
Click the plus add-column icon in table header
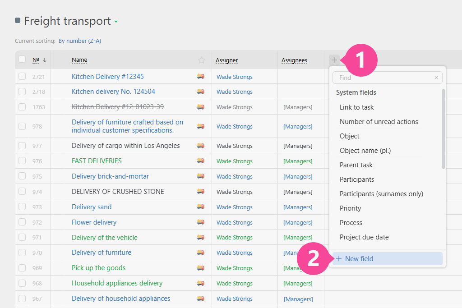(x=334, y=60)
